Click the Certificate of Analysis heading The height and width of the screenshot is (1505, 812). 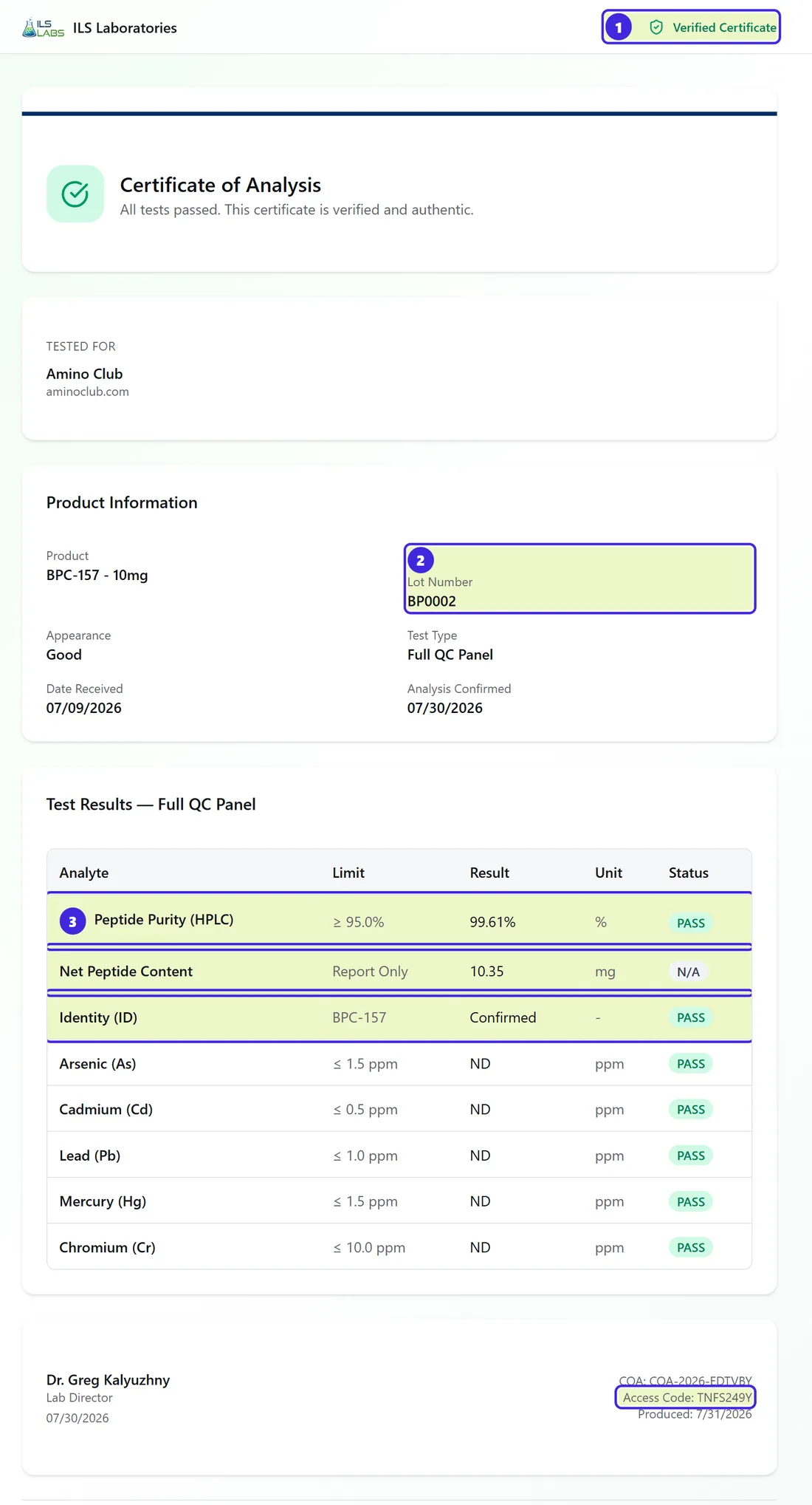pyautogui.click(x=221, y=185)
